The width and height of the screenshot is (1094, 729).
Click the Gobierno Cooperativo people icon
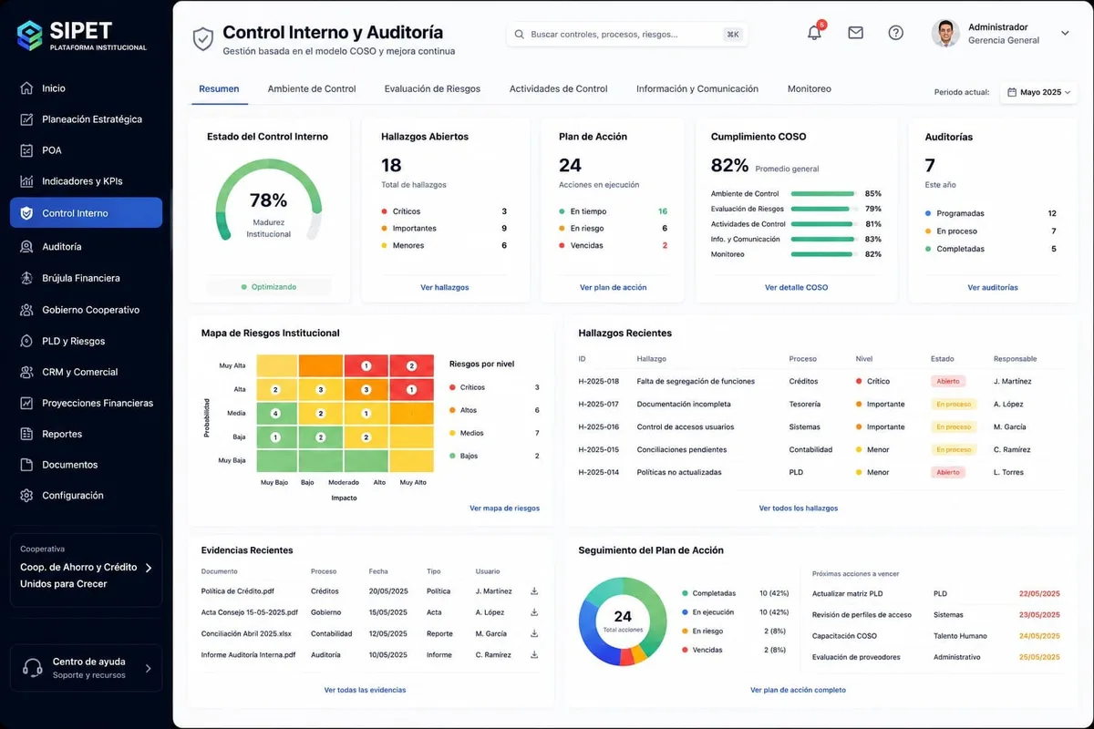26,310
